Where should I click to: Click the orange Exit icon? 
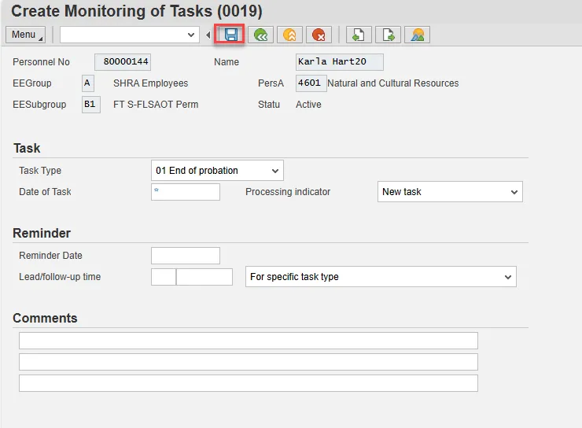289,35
